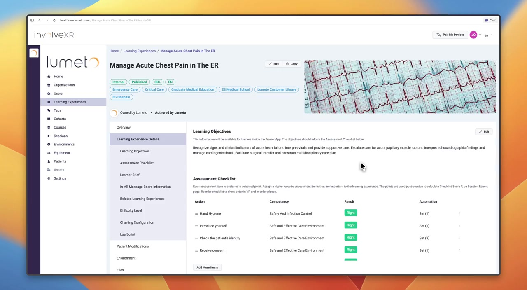
Task: Open options menu for Check the patient's identity row
Action: click(459, 238)
